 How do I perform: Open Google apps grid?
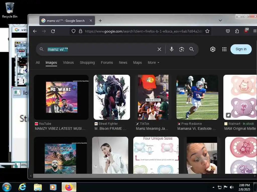(x=224, y=49)
